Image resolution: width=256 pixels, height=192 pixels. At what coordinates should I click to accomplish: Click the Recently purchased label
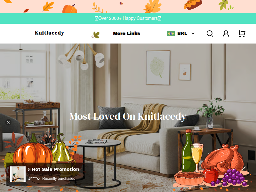pyautogui.click(x=59, y=179)
